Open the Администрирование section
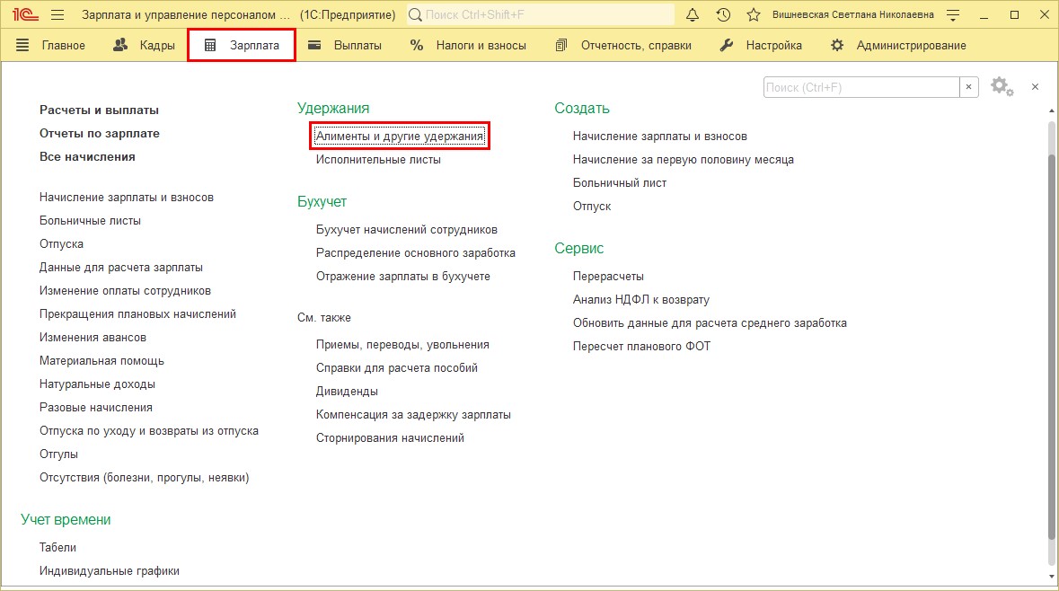The width and height of the screenshot is (1059, 591). [x=898, y=45]
